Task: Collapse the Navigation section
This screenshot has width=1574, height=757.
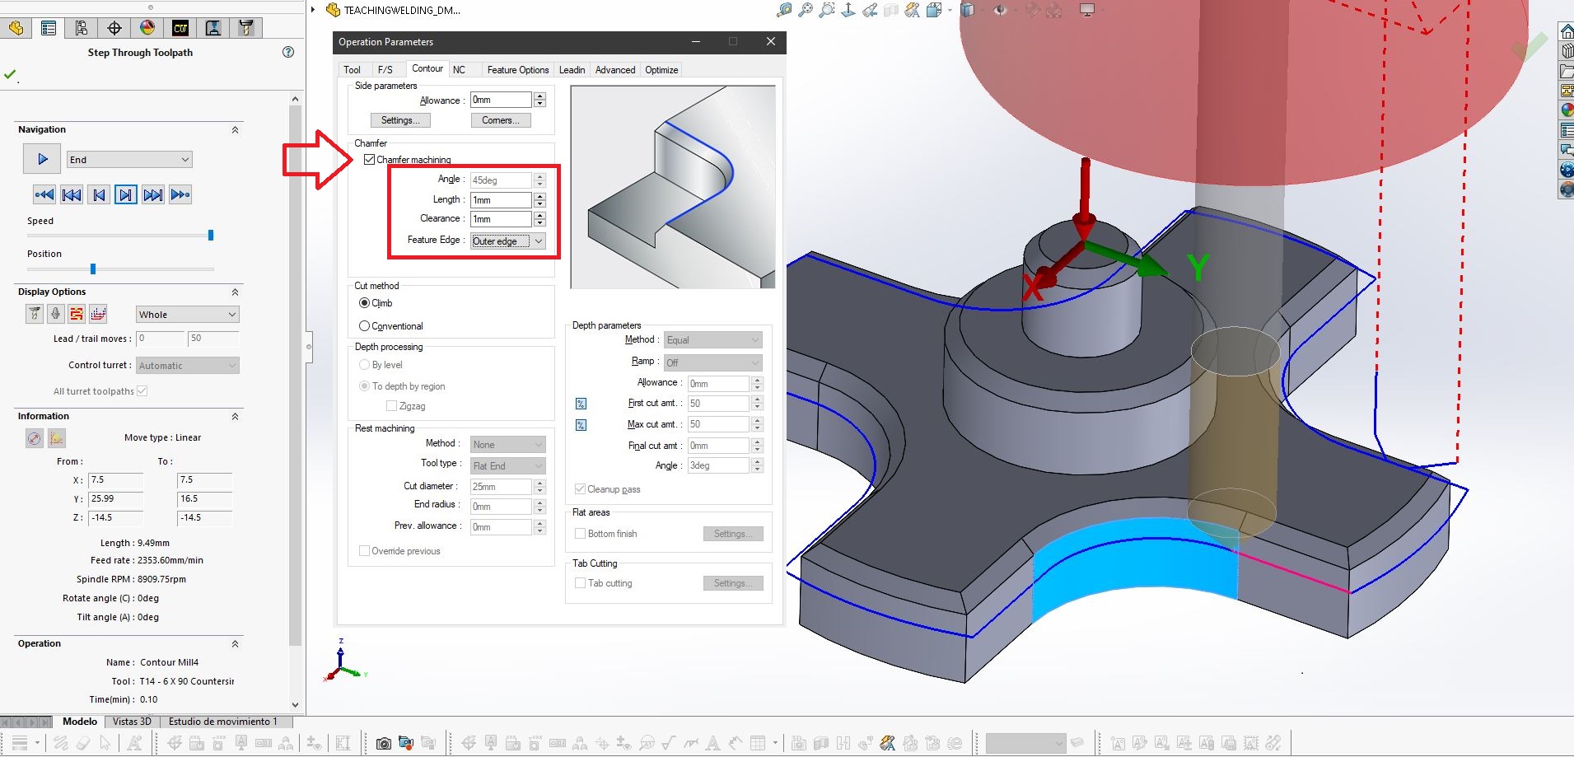Action: pos(235,130)
